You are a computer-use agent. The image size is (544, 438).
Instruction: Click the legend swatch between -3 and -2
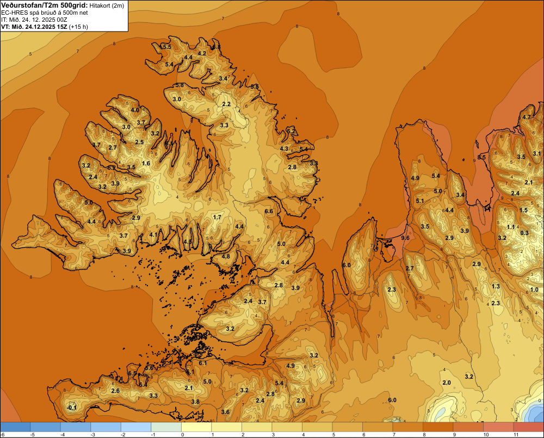(106, 427)
